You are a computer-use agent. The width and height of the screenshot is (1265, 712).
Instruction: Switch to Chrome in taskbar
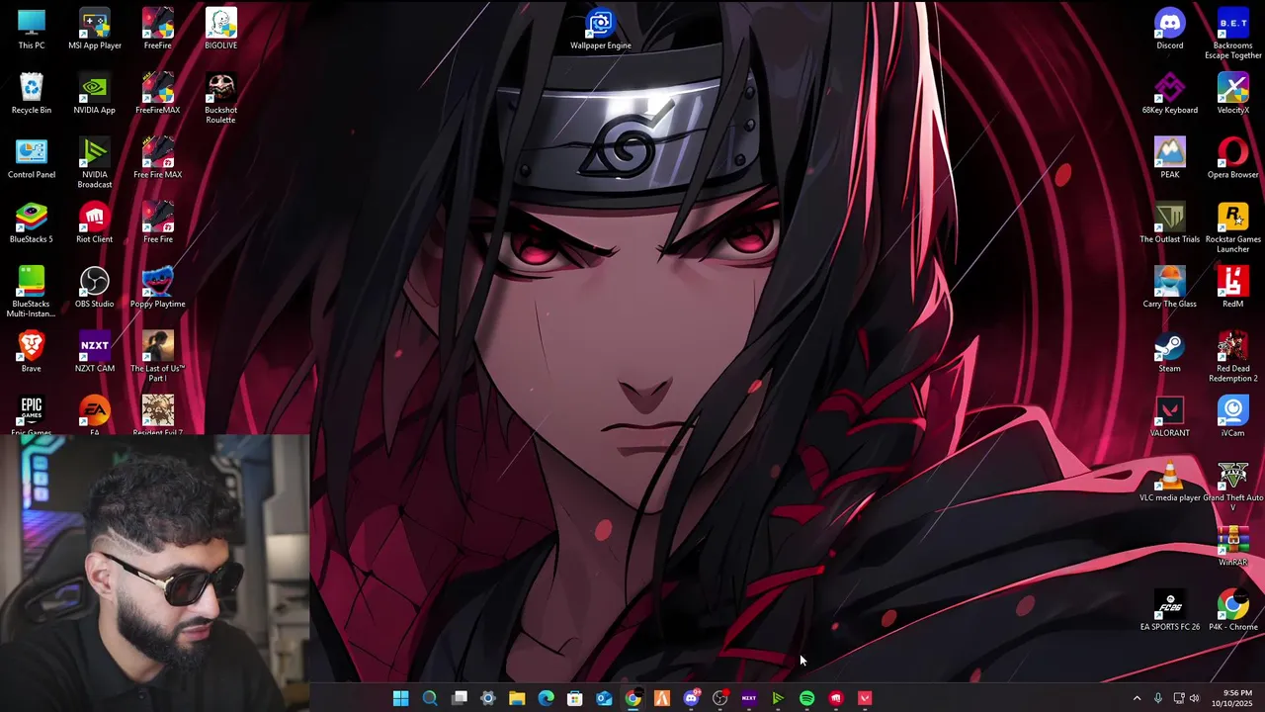(632, 698)
